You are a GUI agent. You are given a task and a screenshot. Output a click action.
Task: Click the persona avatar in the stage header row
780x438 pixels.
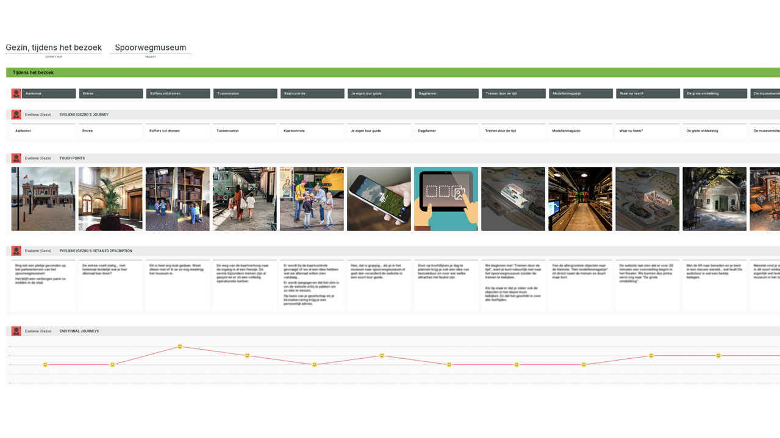tap(15, 93)
